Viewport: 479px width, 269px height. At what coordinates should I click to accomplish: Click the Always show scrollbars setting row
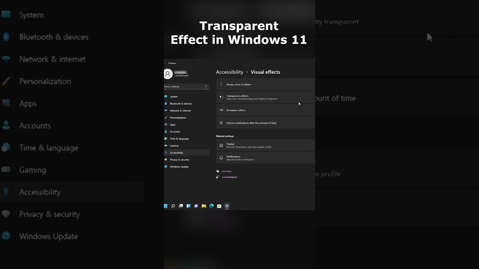tap(266, 84)
